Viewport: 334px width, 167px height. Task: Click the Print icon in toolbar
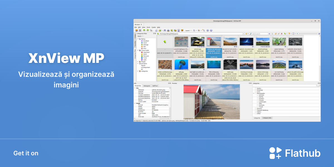coord(168,30)
